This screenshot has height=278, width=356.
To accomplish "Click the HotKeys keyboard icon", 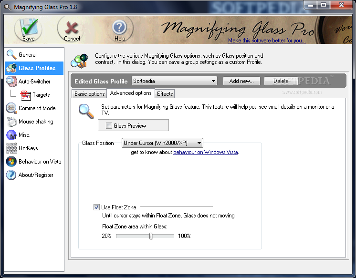I will tap(11, 148).
